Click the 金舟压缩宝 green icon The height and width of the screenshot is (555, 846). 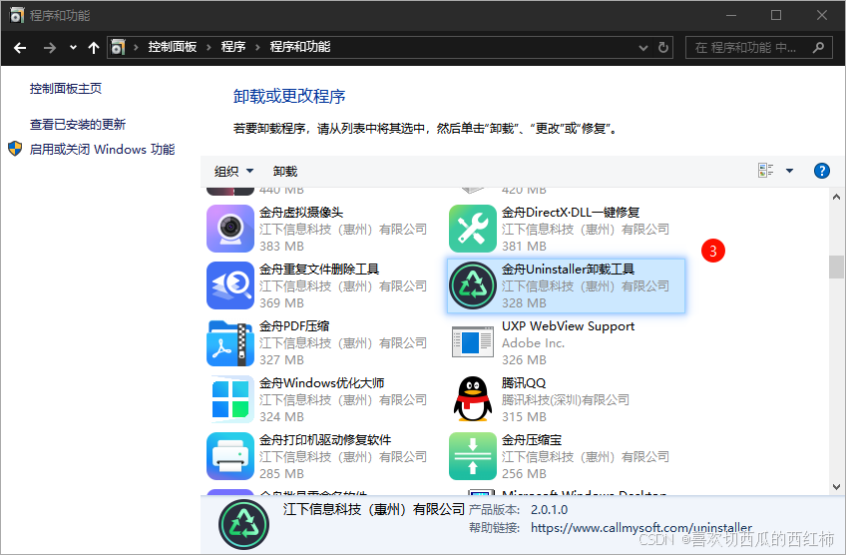[x=473, y=456]
